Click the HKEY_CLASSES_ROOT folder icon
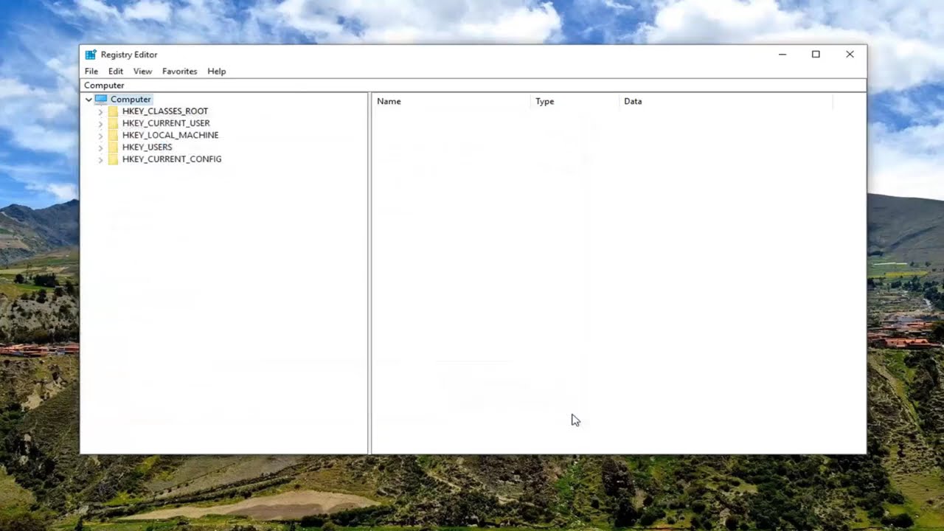Image resolution: width=944 pixels, height=531 pixels. tap(113, 111)
